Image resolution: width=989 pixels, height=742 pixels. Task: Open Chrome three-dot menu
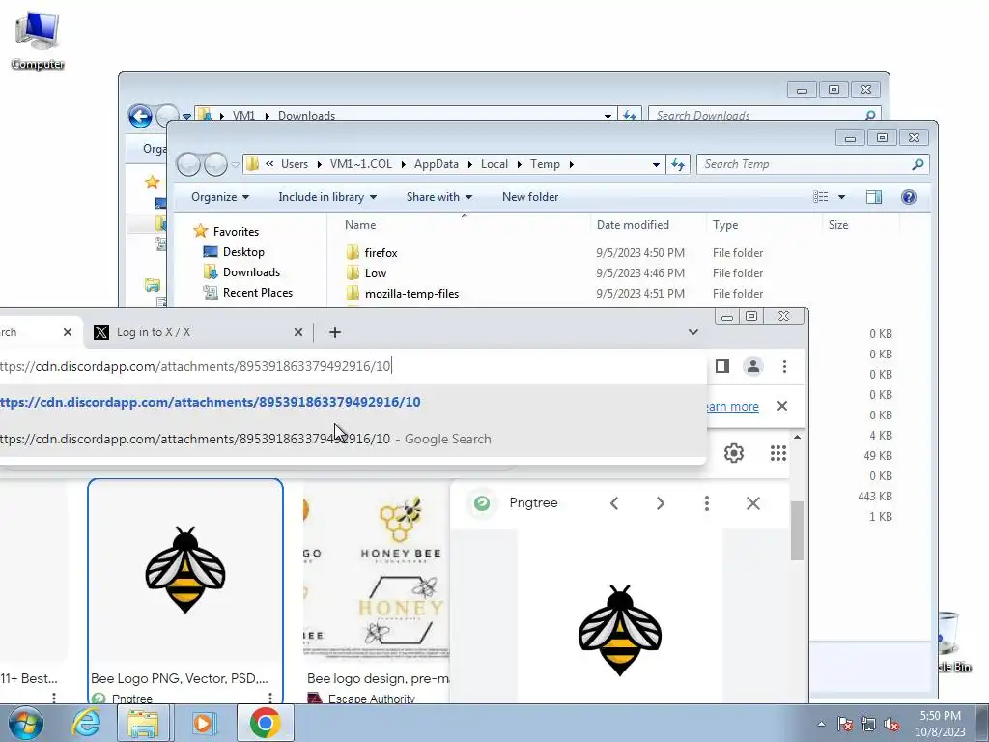point(784,366)
